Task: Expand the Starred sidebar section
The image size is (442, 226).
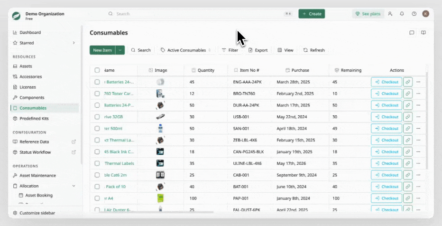Action: [74, 43]
